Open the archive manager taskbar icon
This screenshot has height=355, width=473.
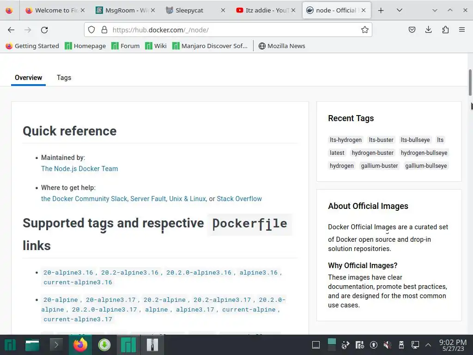152,345
